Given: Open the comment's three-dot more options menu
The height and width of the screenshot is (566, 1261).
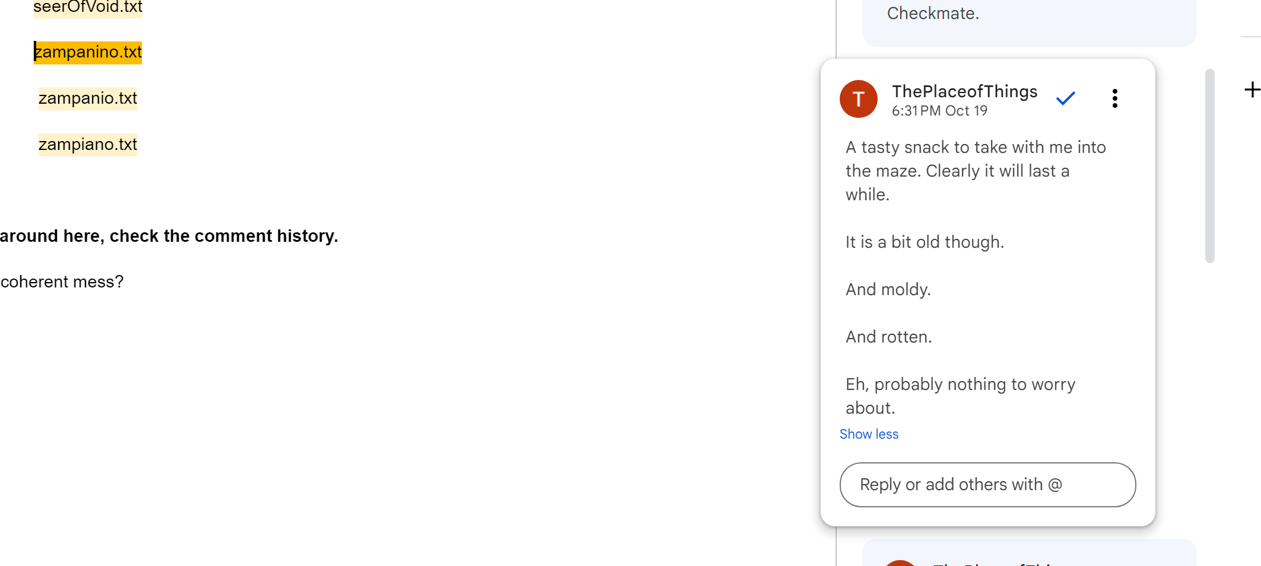Looking at the screenshot, I should tap(1115, 98).
